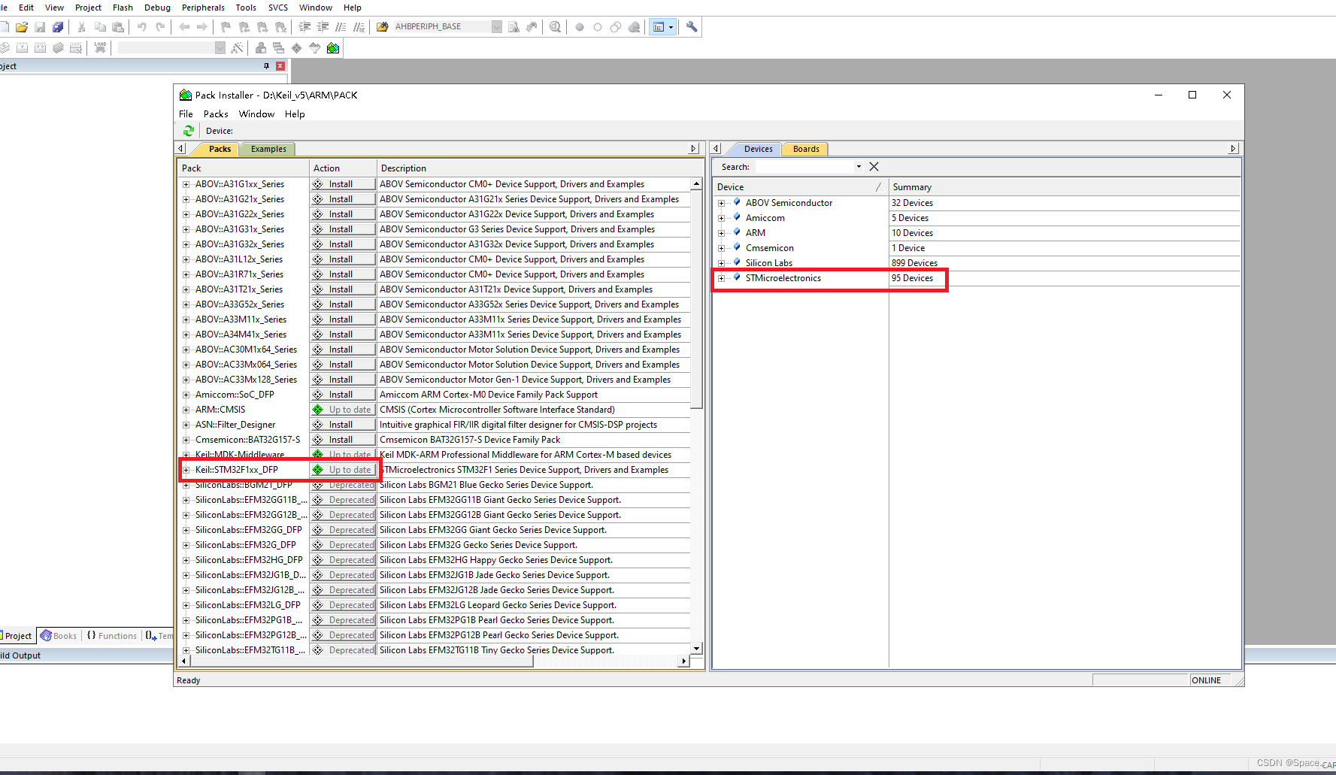This screenshot has width=1336, height=775.
Task: Install the ASN::Filter_Designer pack
Action: 343,425
